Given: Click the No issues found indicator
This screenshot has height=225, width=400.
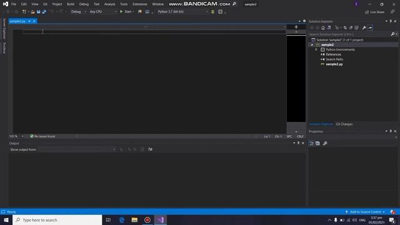Looking at the screenshot, I should [x=42, y=136].
